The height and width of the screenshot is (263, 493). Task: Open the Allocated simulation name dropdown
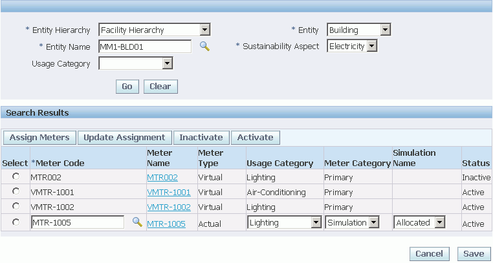[x=419, y=223]
